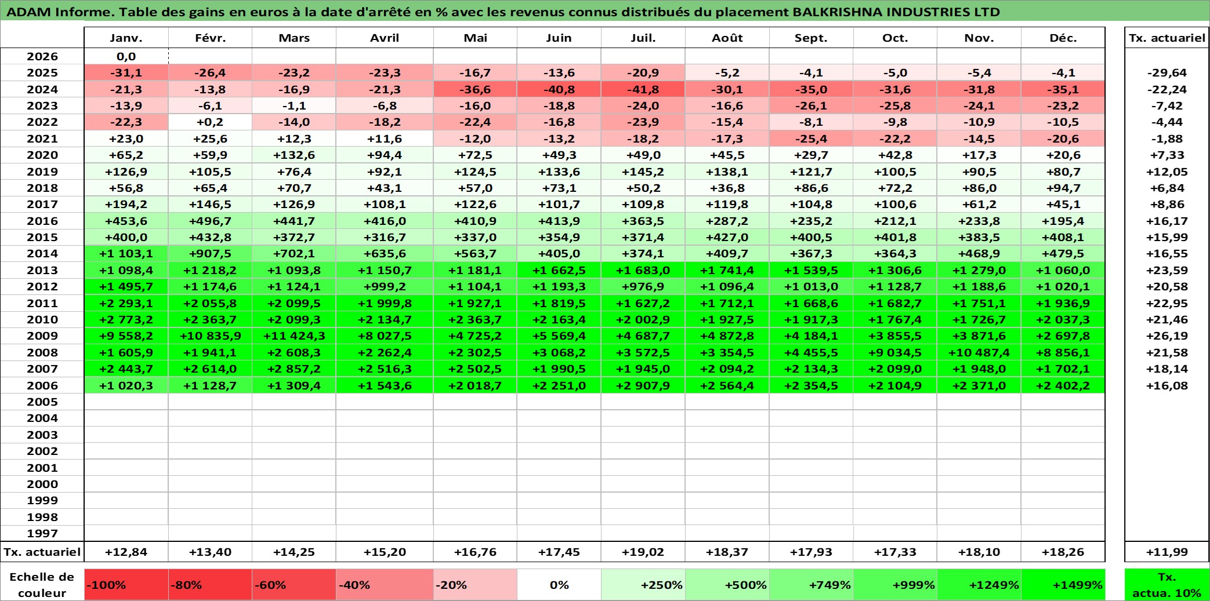Select the 'Déc.' column header

[x=1063, y=38]
